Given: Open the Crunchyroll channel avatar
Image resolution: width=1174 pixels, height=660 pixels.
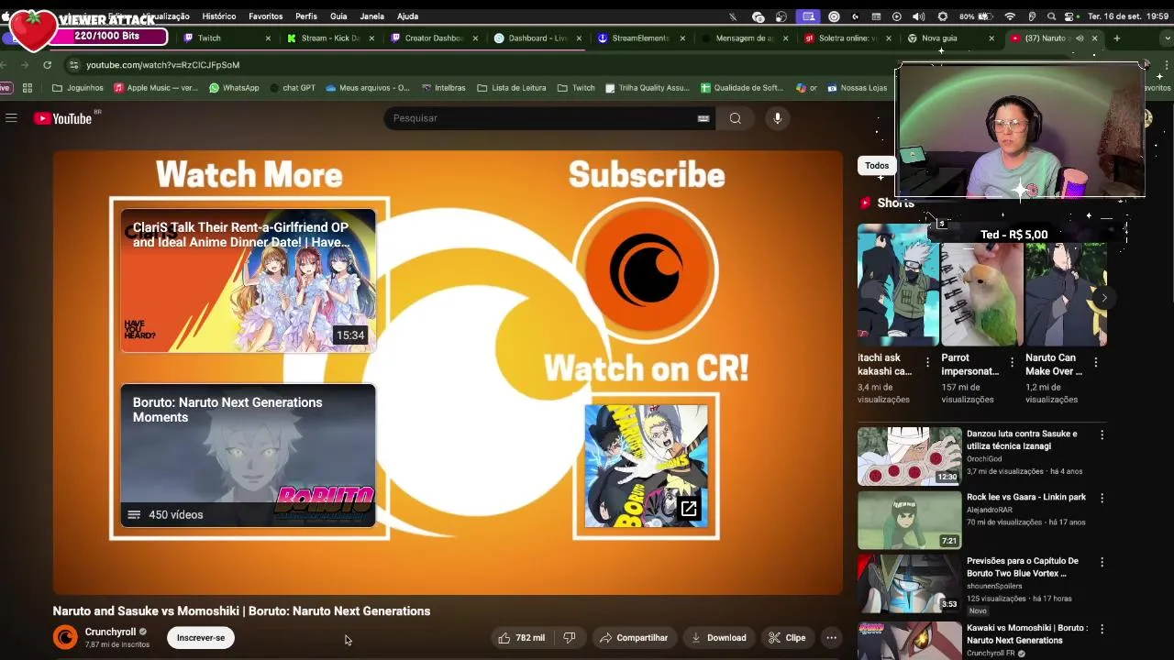Looking at the screenshot, I should pos(65,637).
